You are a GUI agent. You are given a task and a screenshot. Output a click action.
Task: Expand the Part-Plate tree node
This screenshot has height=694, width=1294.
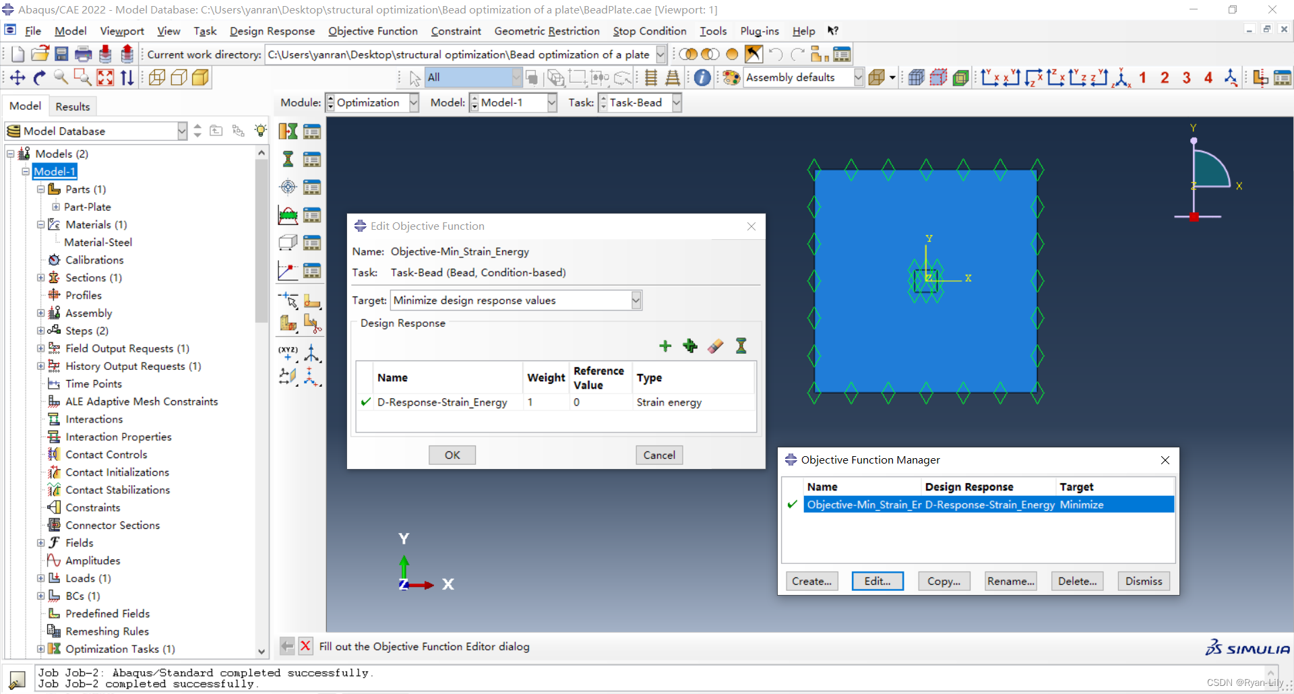pyautogui.click(x=56, y=207)
